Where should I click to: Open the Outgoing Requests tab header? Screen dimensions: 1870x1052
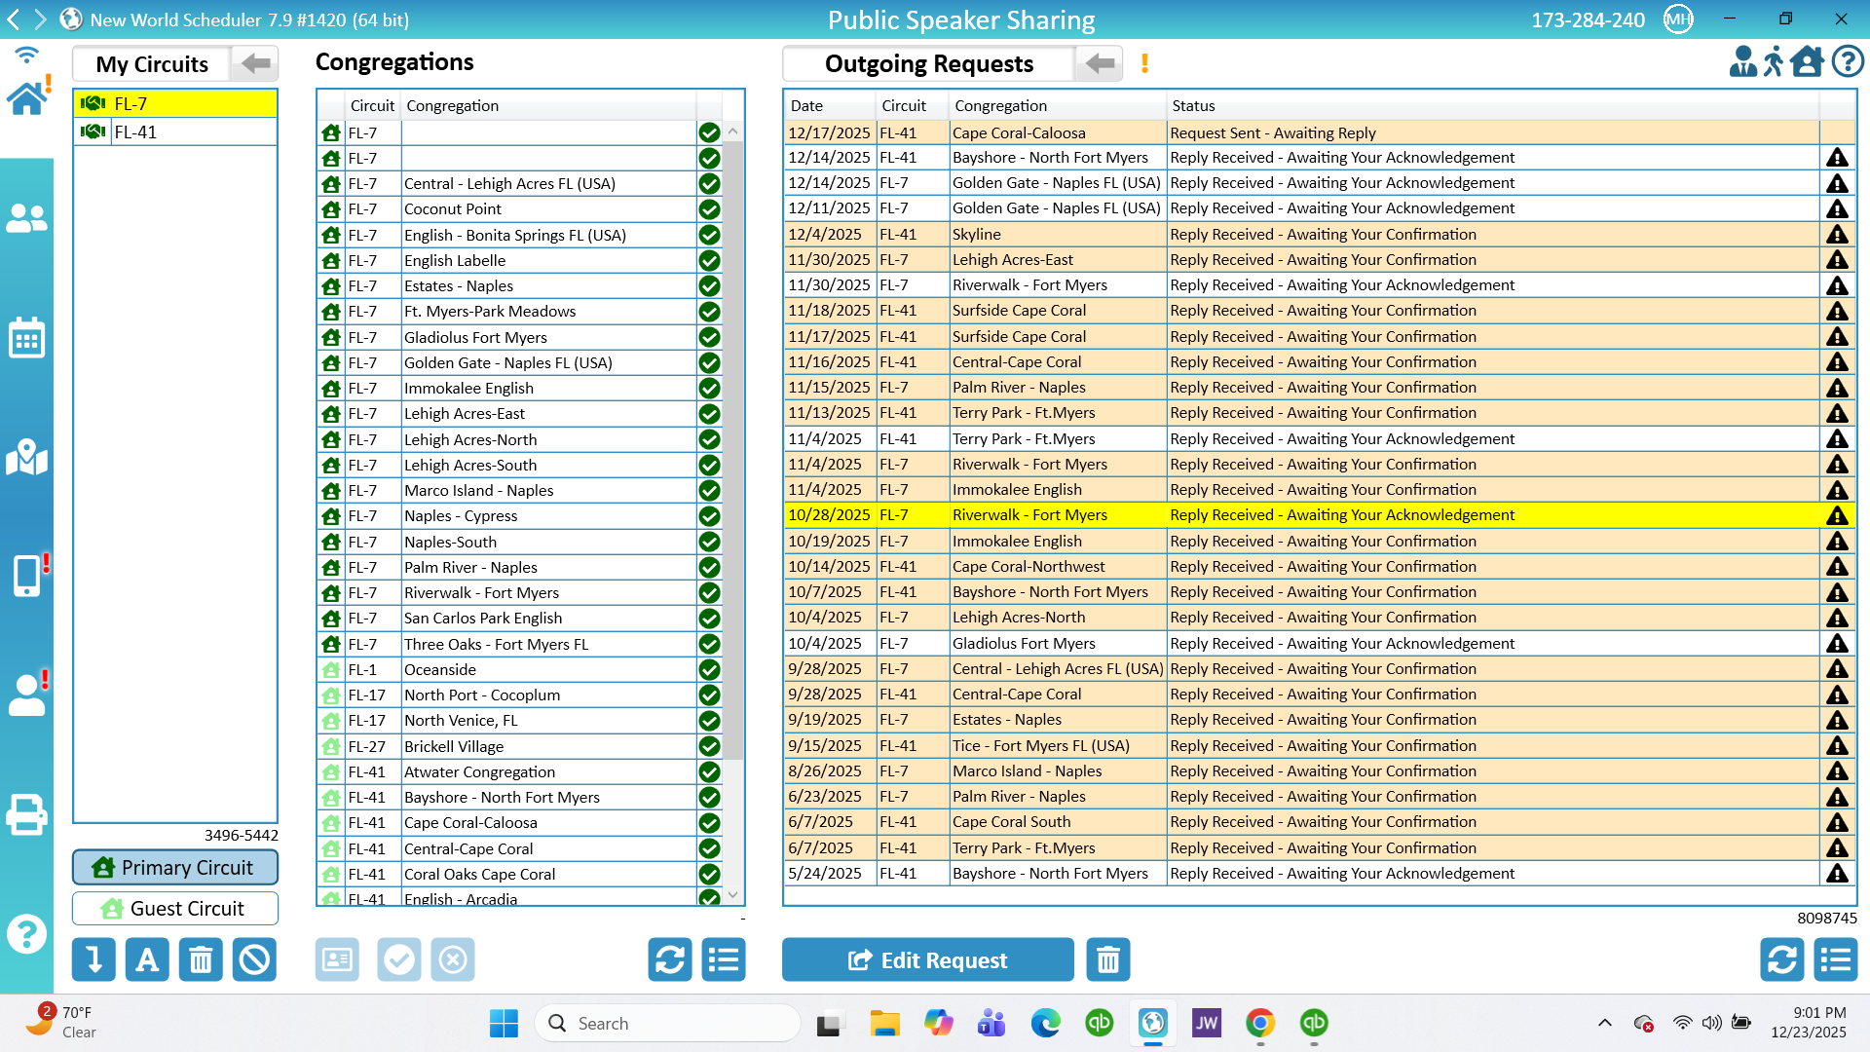pos(928,64)
